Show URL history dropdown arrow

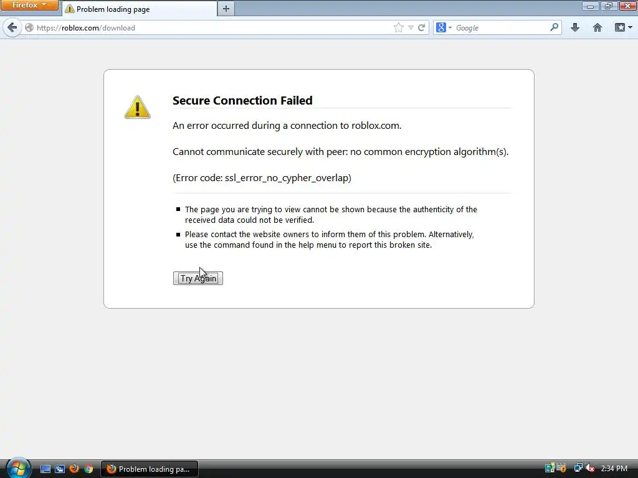(411, 27)
